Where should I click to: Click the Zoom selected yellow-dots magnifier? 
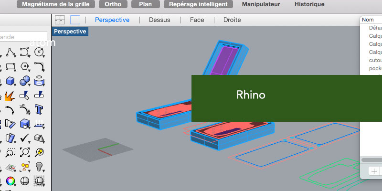click(x=39, y=152)
